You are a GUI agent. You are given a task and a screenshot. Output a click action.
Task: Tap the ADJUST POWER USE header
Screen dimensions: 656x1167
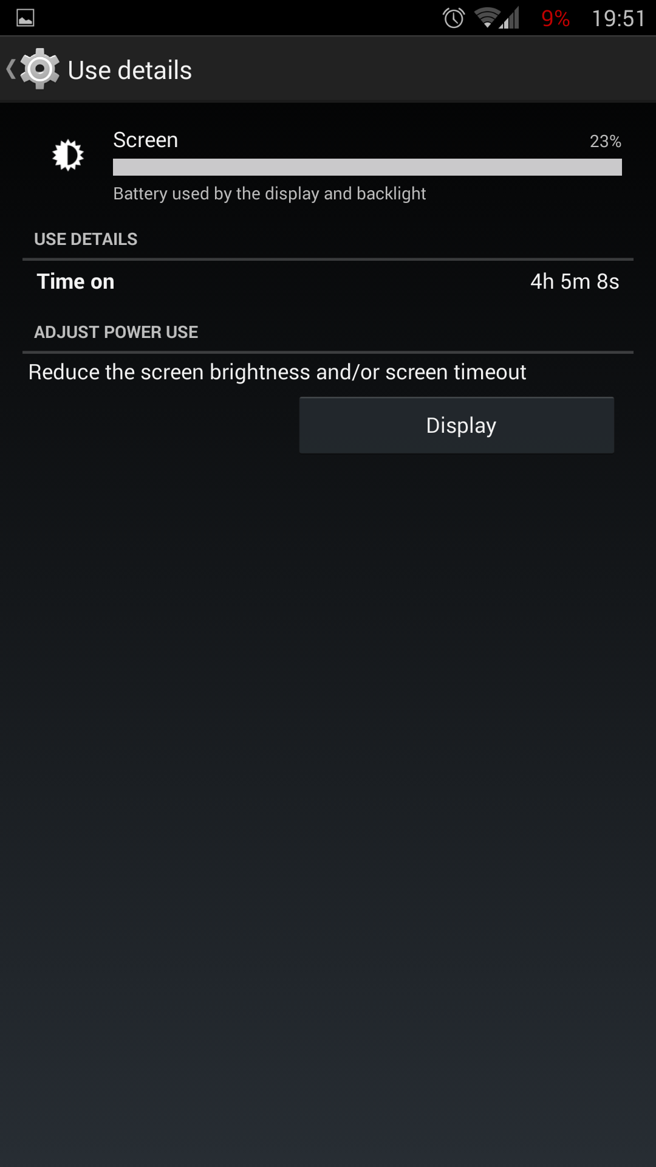tap(116, 332)
